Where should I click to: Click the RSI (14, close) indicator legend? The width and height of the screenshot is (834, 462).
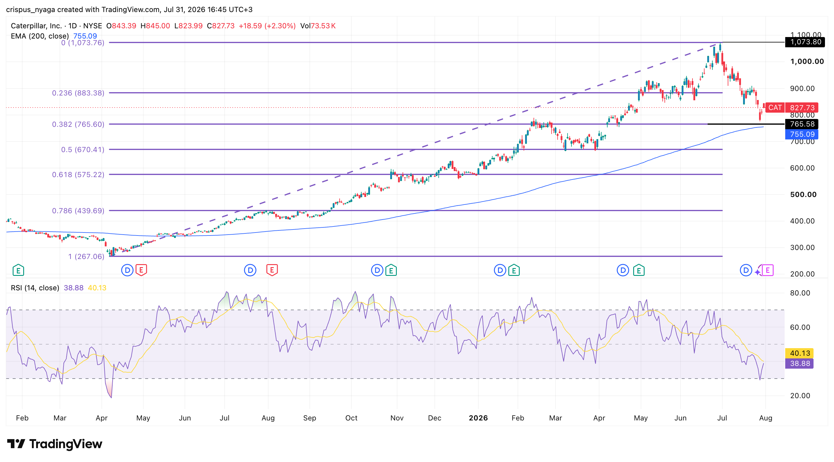(35, 288)
